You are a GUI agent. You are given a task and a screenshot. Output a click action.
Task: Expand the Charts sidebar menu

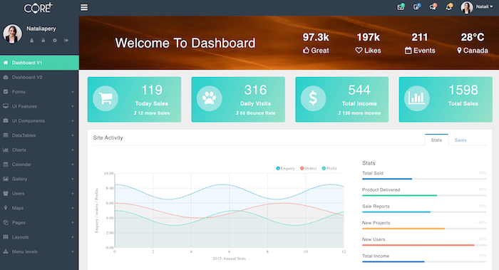click(x=39, y=150)
